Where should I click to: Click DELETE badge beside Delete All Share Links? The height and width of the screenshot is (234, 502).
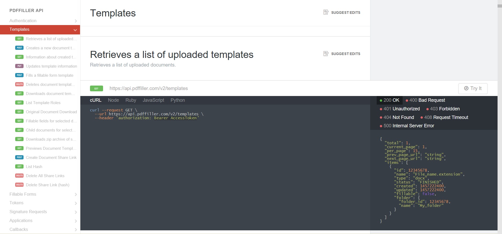(x=19, y=176)
